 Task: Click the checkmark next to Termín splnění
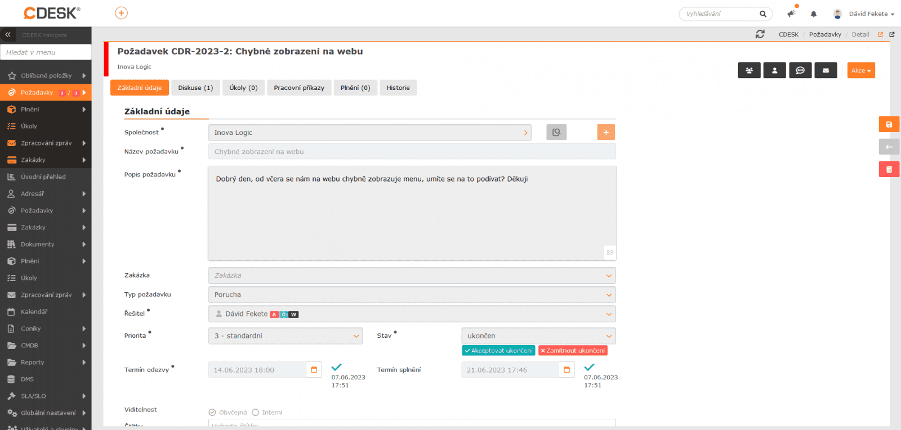(x=590, y=367)
